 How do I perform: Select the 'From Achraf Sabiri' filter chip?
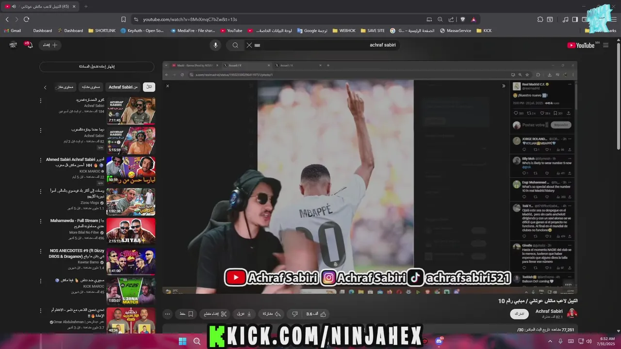tap(123, 87)
